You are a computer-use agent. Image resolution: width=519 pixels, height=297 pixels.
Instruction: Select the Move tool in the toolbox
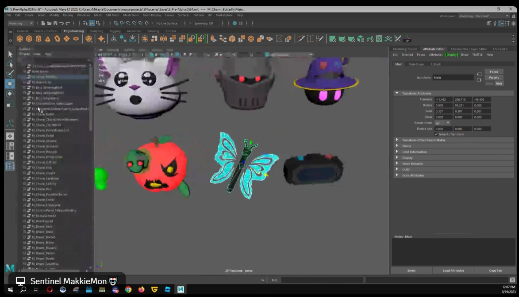(10, 84)
